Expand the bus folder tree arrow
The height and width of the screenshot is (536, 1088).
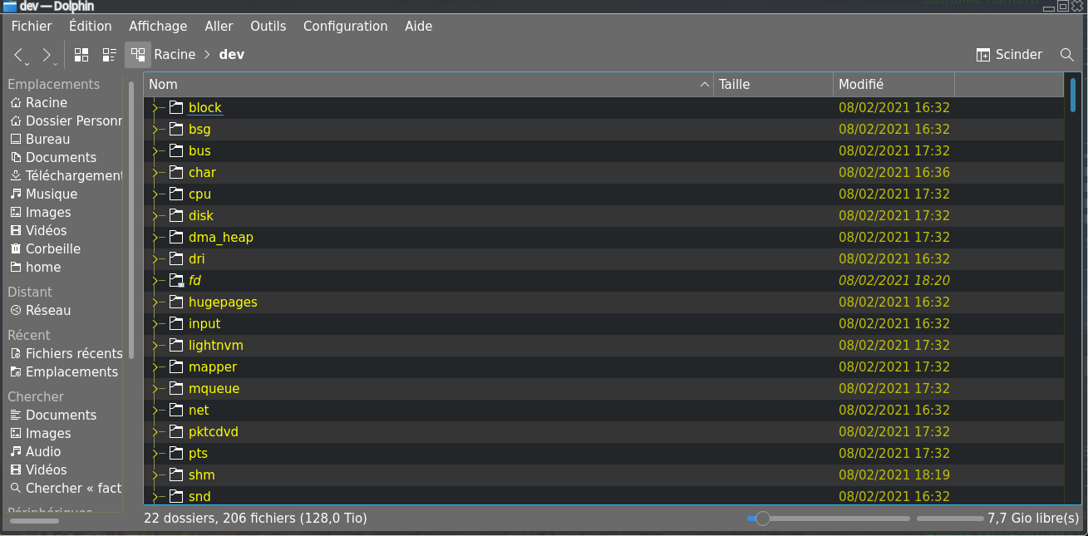point(155,151)
